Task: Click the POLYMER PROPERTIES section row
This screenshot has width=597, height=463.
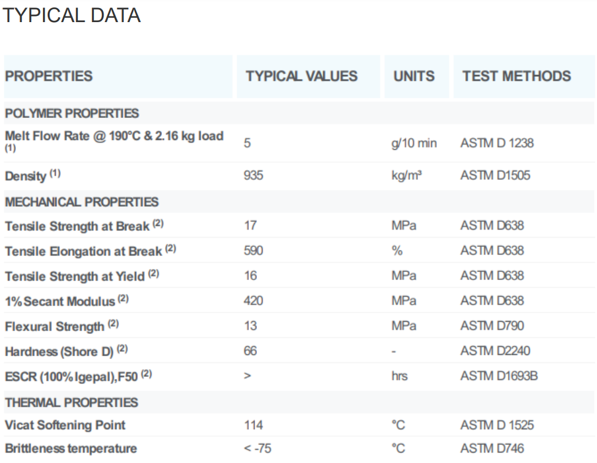Action: tap(72, 114)
